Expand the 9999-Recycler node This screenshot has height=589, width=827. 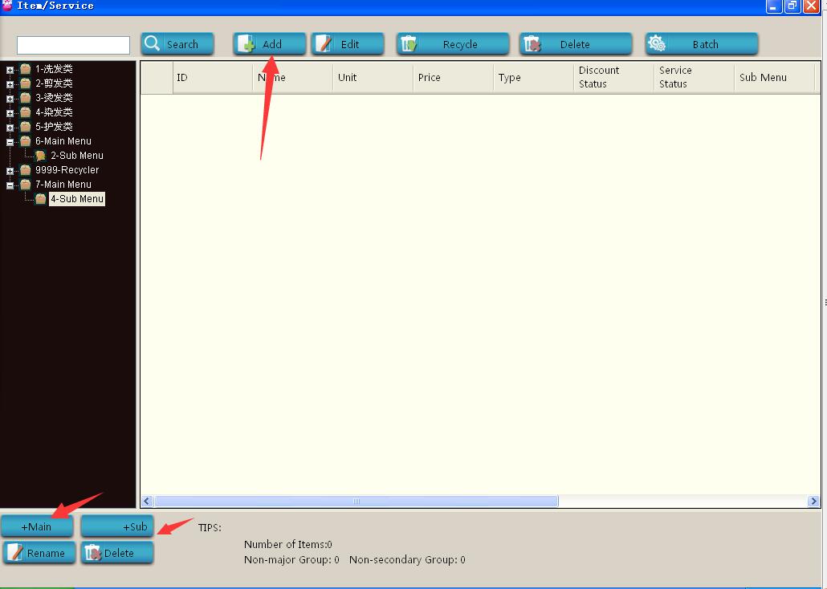coord(10,171)
